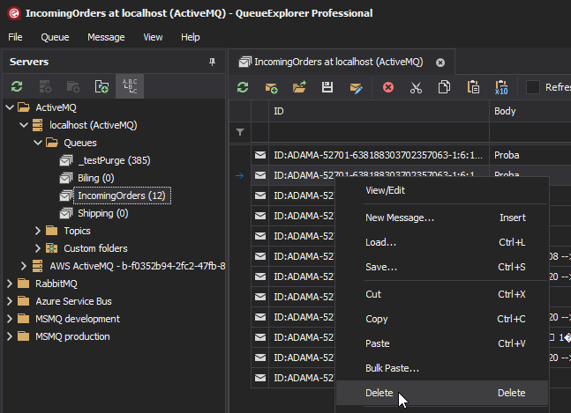This screenshot has height=413, width=571.
Task: Expand the Topics folder
Action: tap(38, 231)
